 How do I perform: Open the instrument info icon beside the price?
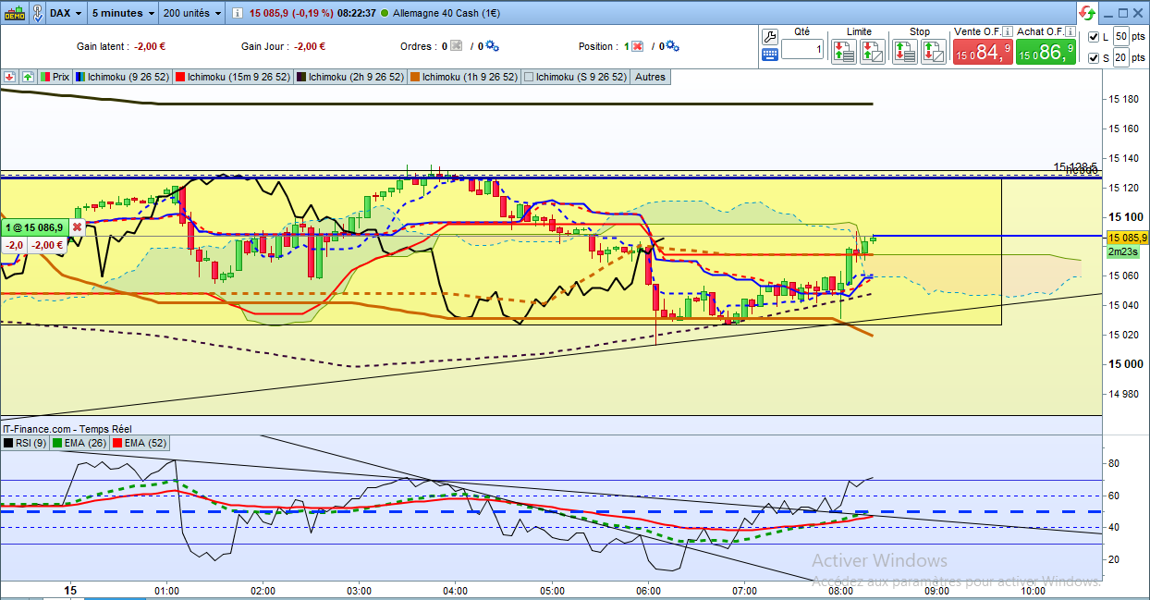pyautogui.click(x=238, y=13)
